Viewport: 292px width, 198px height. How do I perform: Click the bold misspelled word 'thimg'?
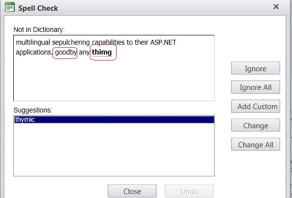click(x=102, y=52)
